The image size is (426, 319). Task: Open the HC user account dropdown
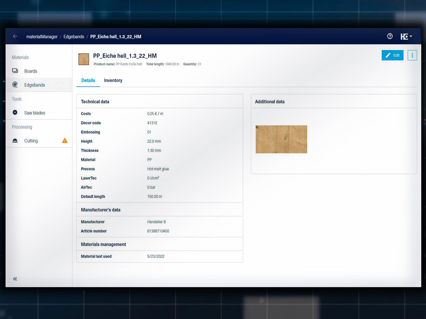coord(406,36)
